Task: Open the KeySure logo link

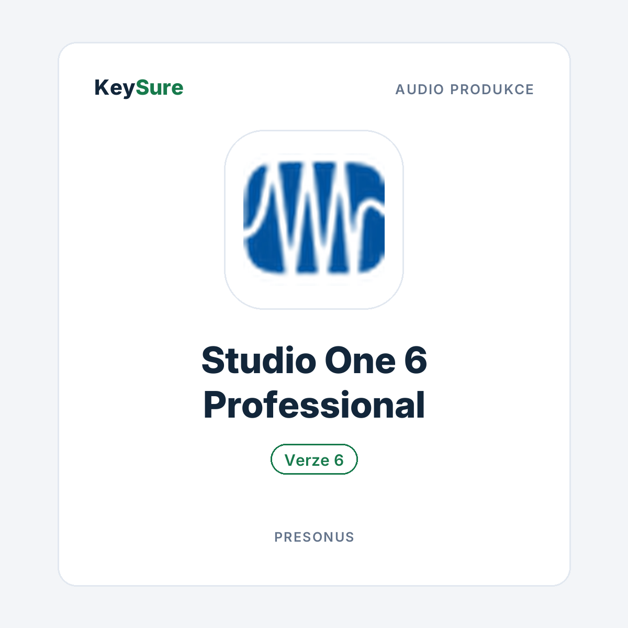Action: pyautogui.click(x=139, y=88)
